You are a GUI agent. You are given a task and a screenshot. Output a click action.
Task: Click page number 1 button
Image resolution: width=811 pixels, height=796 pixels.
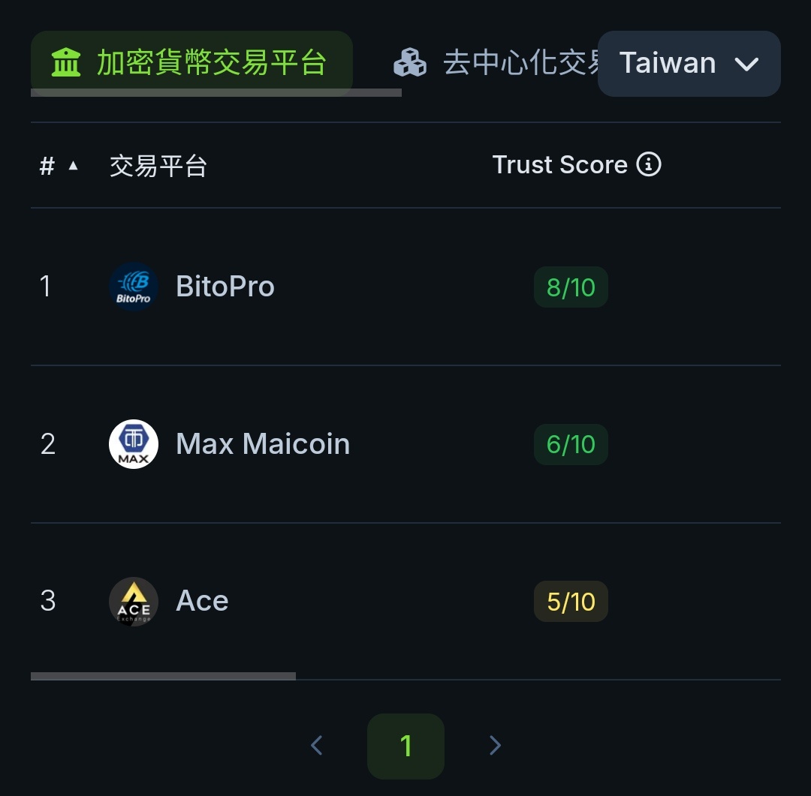[x=405, y=746]
